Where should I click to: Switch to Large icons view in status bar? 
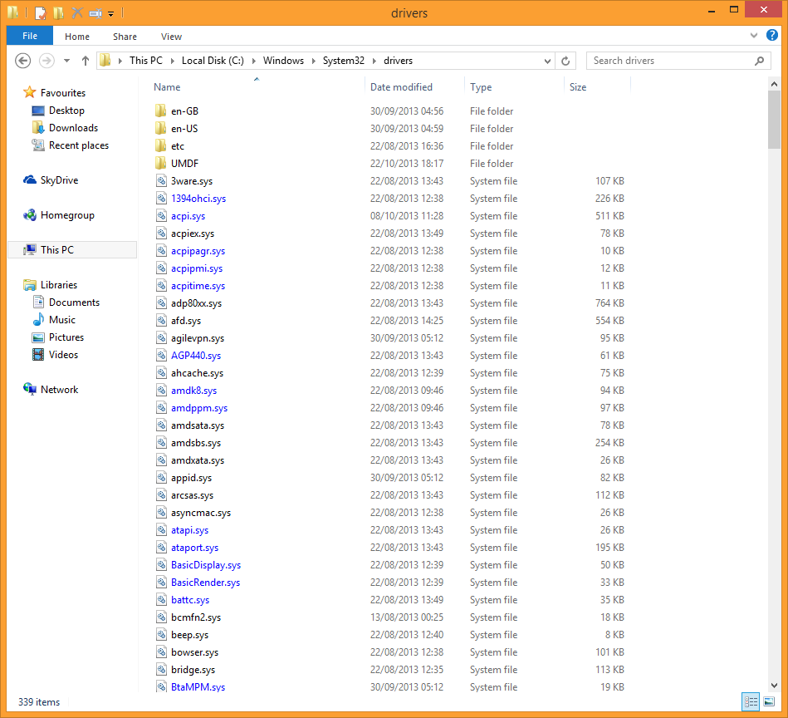(x=769, y=701)
